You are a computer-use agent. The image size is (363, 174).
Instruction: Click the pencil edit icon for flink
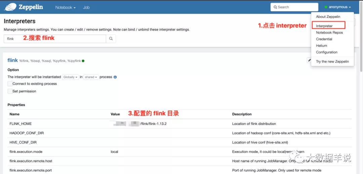(x=309, y=60)
